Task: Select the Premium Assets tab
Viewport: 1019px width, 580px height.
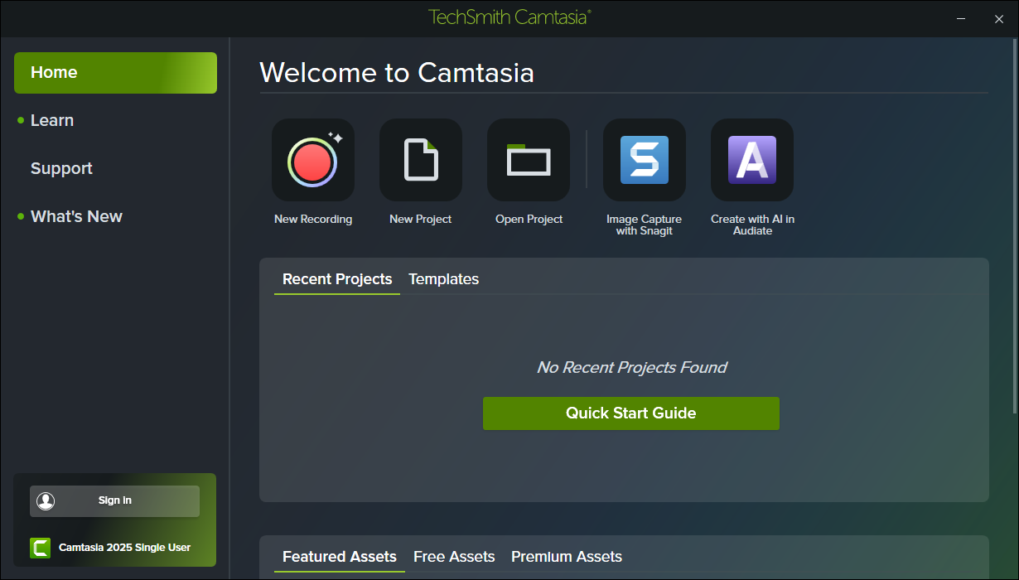Action: point(567,557)
